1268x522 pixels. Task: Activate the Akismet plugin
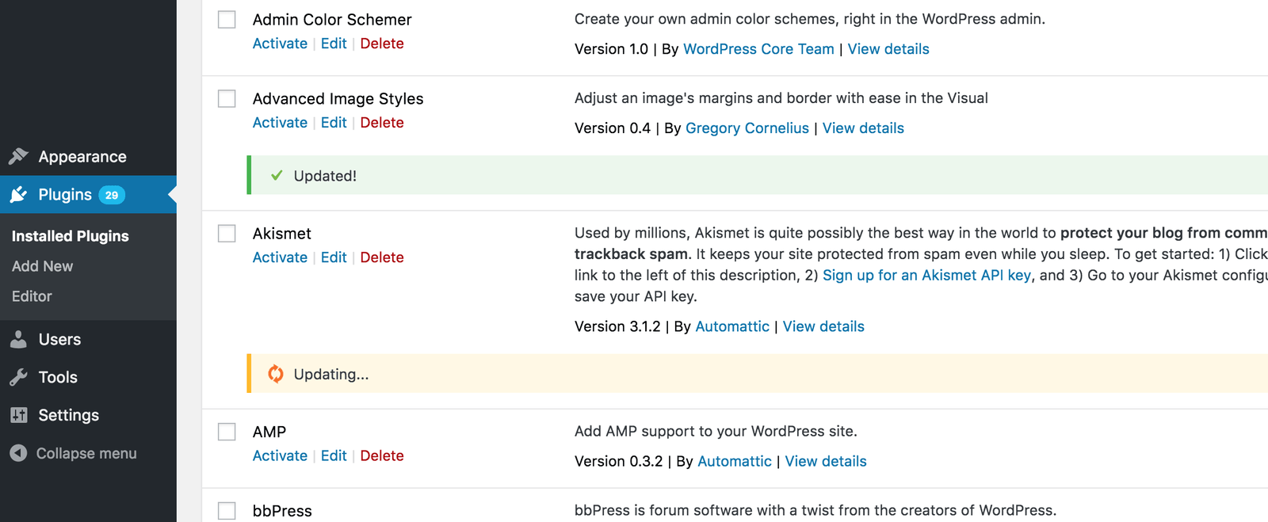tap(280, 257)
